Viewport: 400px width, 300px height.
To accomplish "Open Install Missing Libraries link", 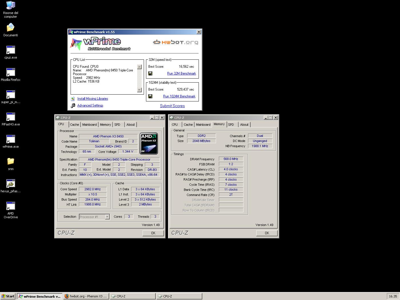I will pyautogui.click(x=93, y=99).
